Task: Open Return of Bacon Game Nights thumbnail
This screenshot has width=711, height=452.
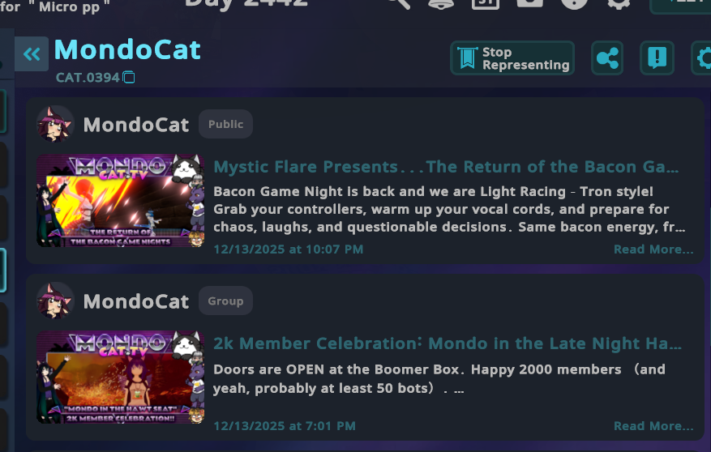Action: (121, 201)
